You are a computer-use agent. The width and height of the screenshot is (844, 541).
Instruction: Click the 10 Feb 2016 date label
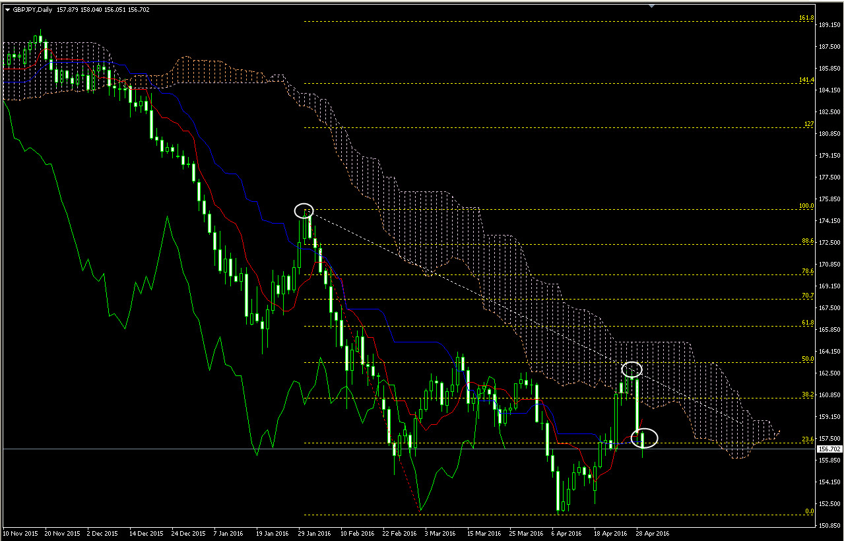[x=357, y=533]
